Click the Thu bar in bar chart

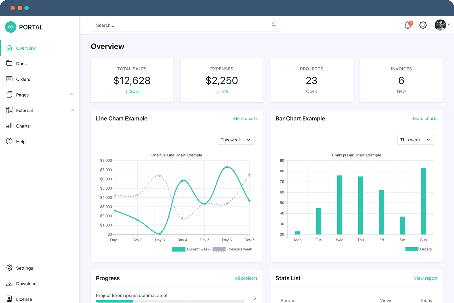tap(361, 206)
